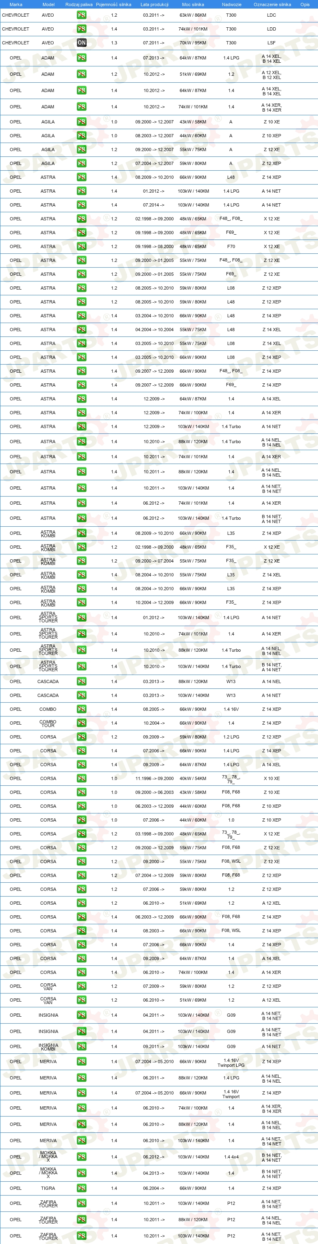Click petrol icon in Mokka 04.2013 row
Screen dimensions: 318x1244
click(x=81, y=1173)
